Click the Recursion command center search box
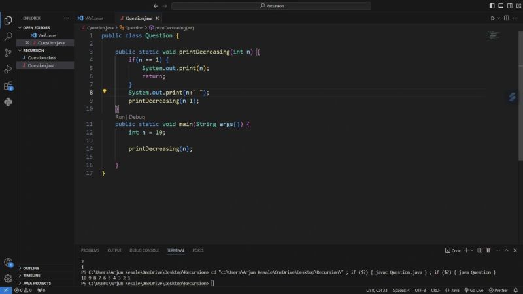Screen dimensions: 523x294 point(271,6)
